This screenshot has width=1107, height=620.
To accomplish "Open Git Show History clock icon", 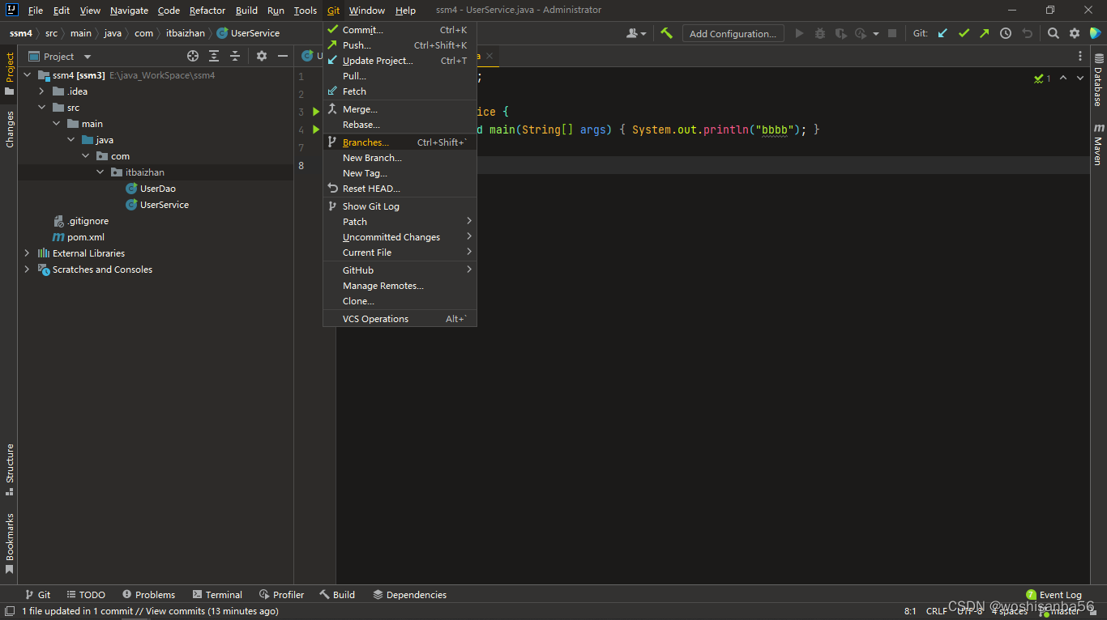I will [x=1006, y=33].
